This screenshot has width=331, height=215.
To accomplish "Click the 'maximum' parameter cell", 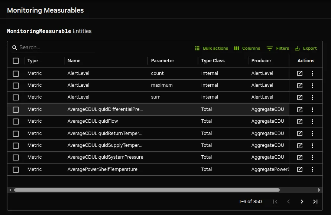I will tap(162, 85).
